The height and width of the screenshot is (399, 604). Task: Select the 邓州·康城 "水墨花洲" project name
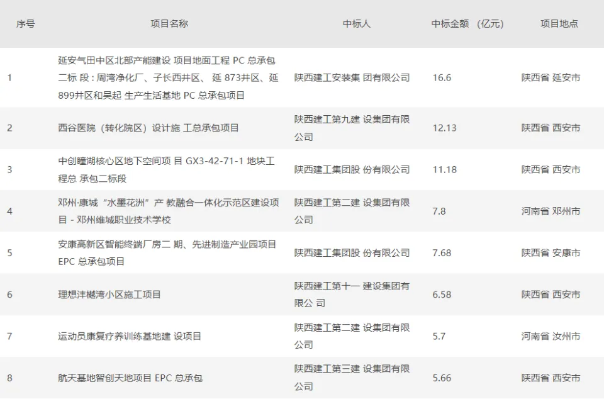click(168, 211)
